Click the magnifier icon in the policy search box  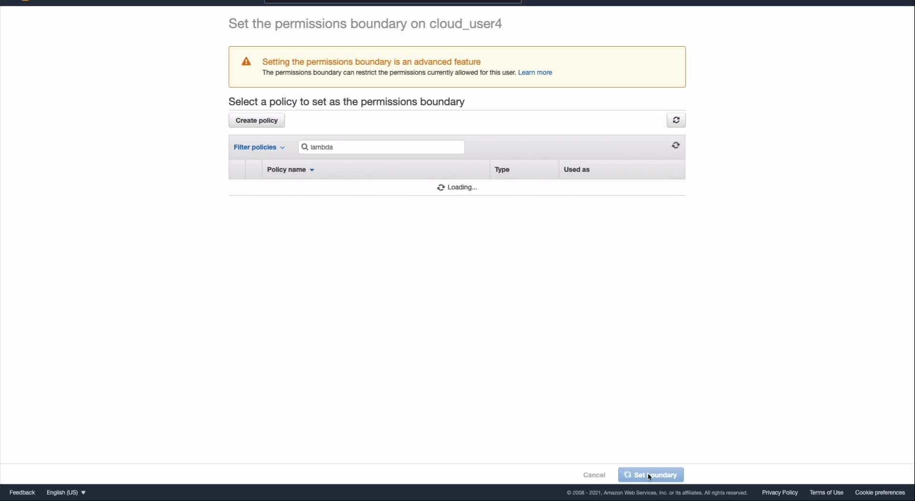[x=305, y=147]
